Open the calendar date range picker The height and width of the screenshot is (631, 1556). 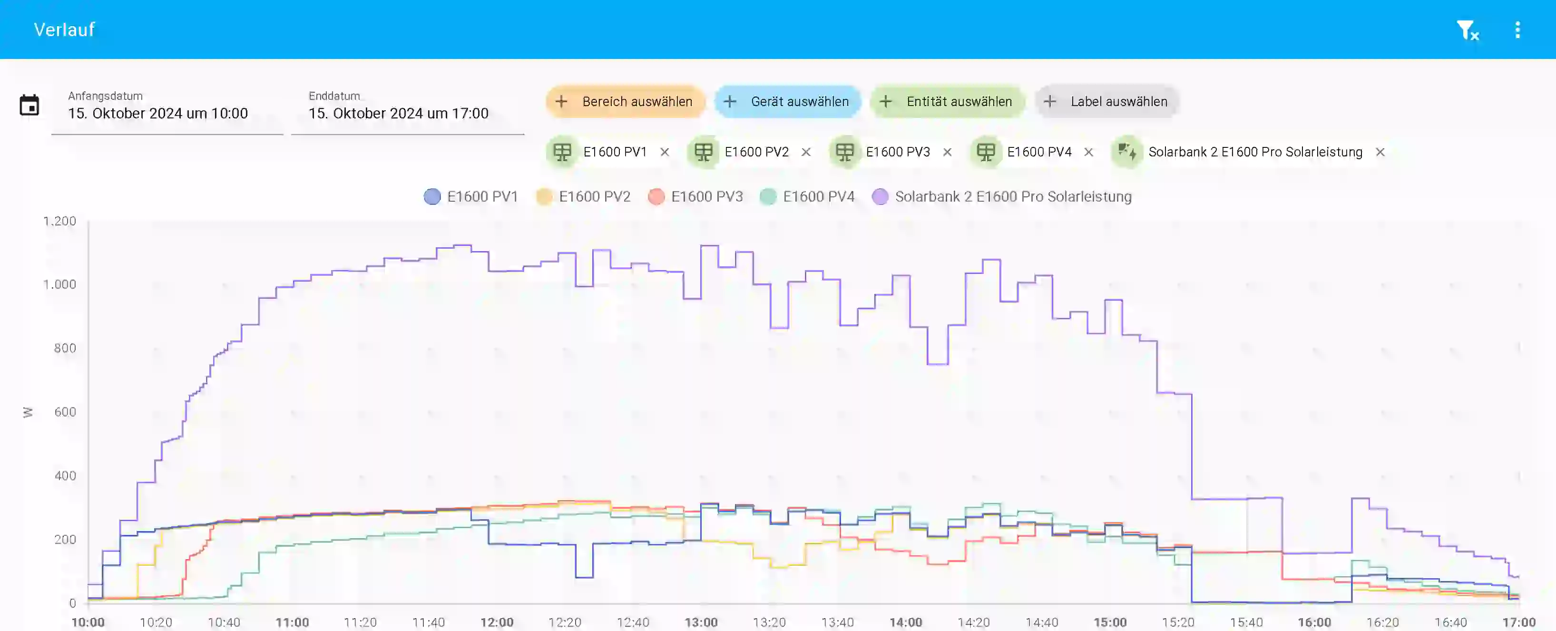(29, 105)
